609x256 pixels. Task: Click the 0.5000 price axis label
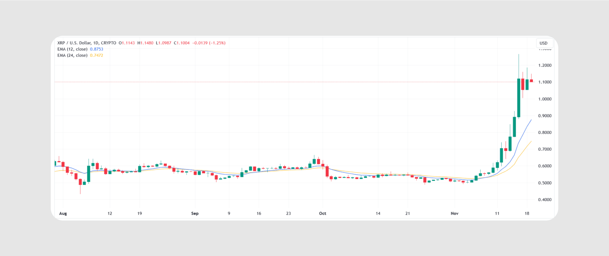545,183
